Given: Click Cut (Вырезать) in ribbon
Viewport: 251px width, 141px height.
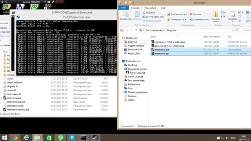Looking at the screenshot, I should tap(149, 13).
